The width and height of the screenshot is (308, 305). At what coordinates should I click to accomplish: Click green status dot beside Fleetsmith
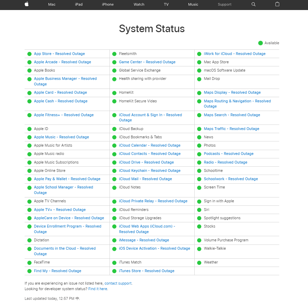click(x=114, y=54)
